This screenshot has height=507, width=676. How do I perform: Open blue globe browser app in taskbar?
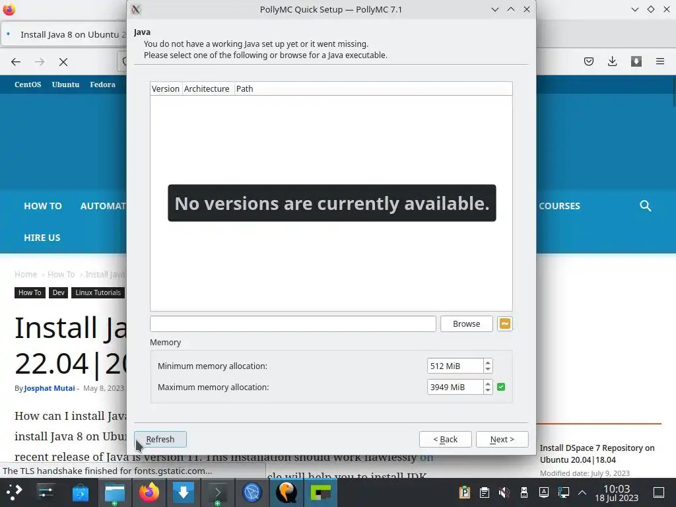click(252, 492)
